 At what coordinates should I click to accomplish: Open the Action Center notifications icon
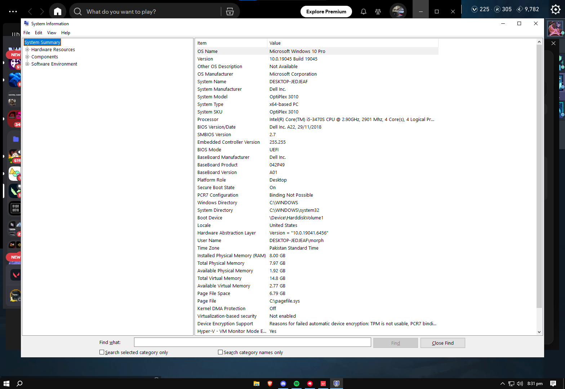pos(553,384)
